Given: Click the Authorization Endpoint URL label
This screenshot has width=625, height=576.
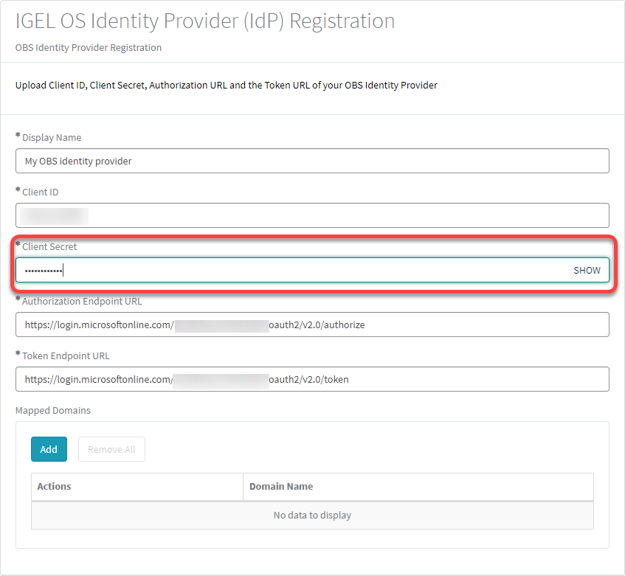Looking at the screenshot, I should (82, 301).
